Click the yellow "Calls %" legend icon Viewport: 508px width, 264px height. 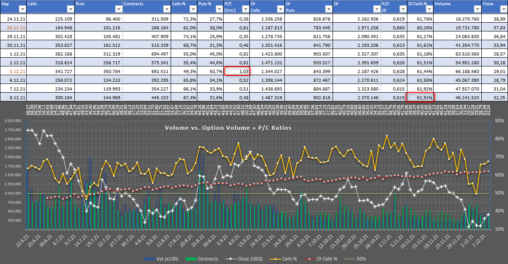pos(275,258)
